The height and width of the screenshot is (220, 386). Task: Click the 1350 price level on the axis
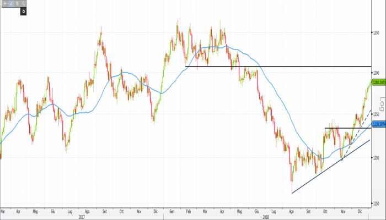pos(377,33)
